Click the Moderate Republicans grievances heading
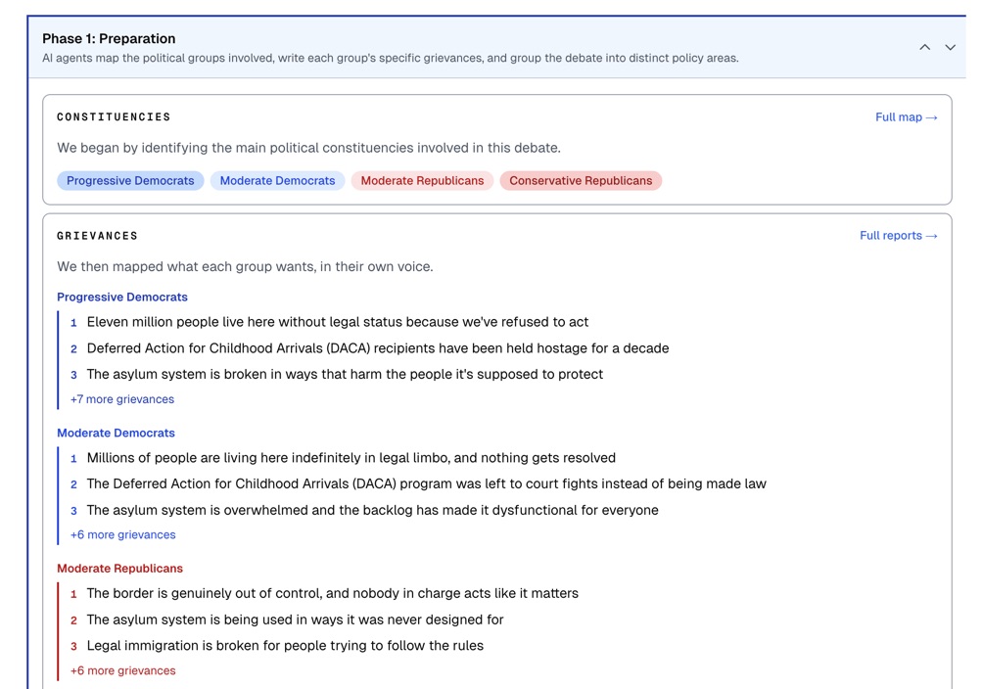This screenshot has width=982, height=689. pos(119,569)
